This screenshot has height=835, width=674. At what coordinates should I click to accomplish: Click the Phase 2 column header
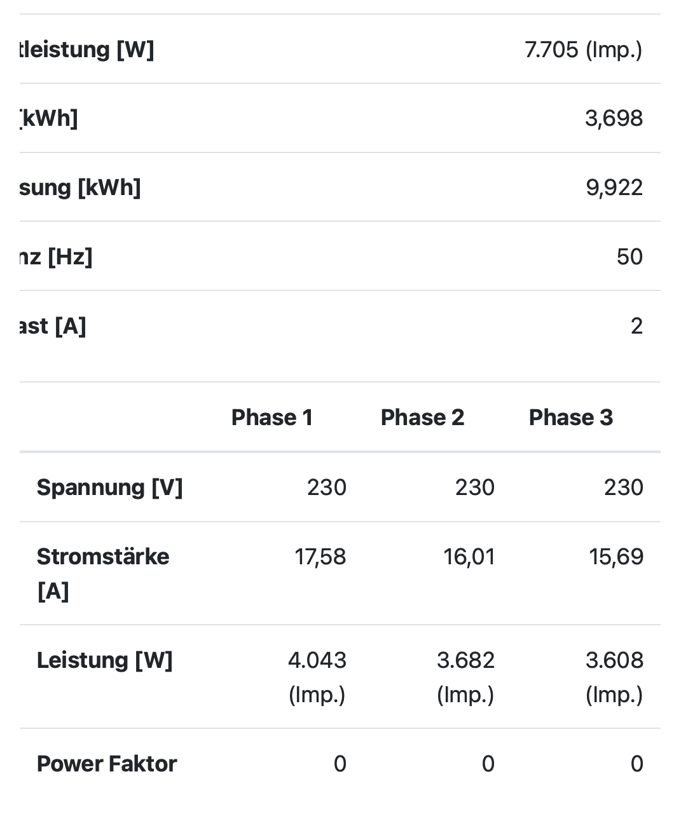coord(422,418)
